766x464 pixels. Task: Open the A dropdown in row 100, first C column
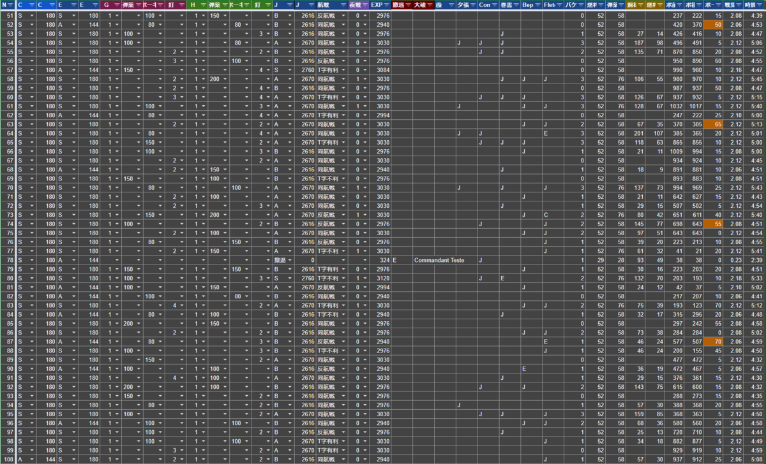point(33,459)
